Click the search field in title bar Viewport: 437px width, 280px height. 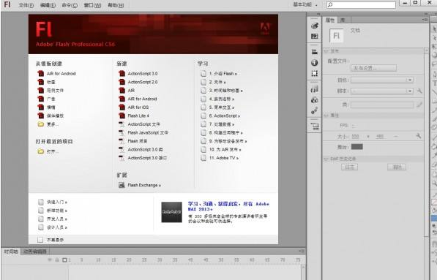[x=361, y=4]
